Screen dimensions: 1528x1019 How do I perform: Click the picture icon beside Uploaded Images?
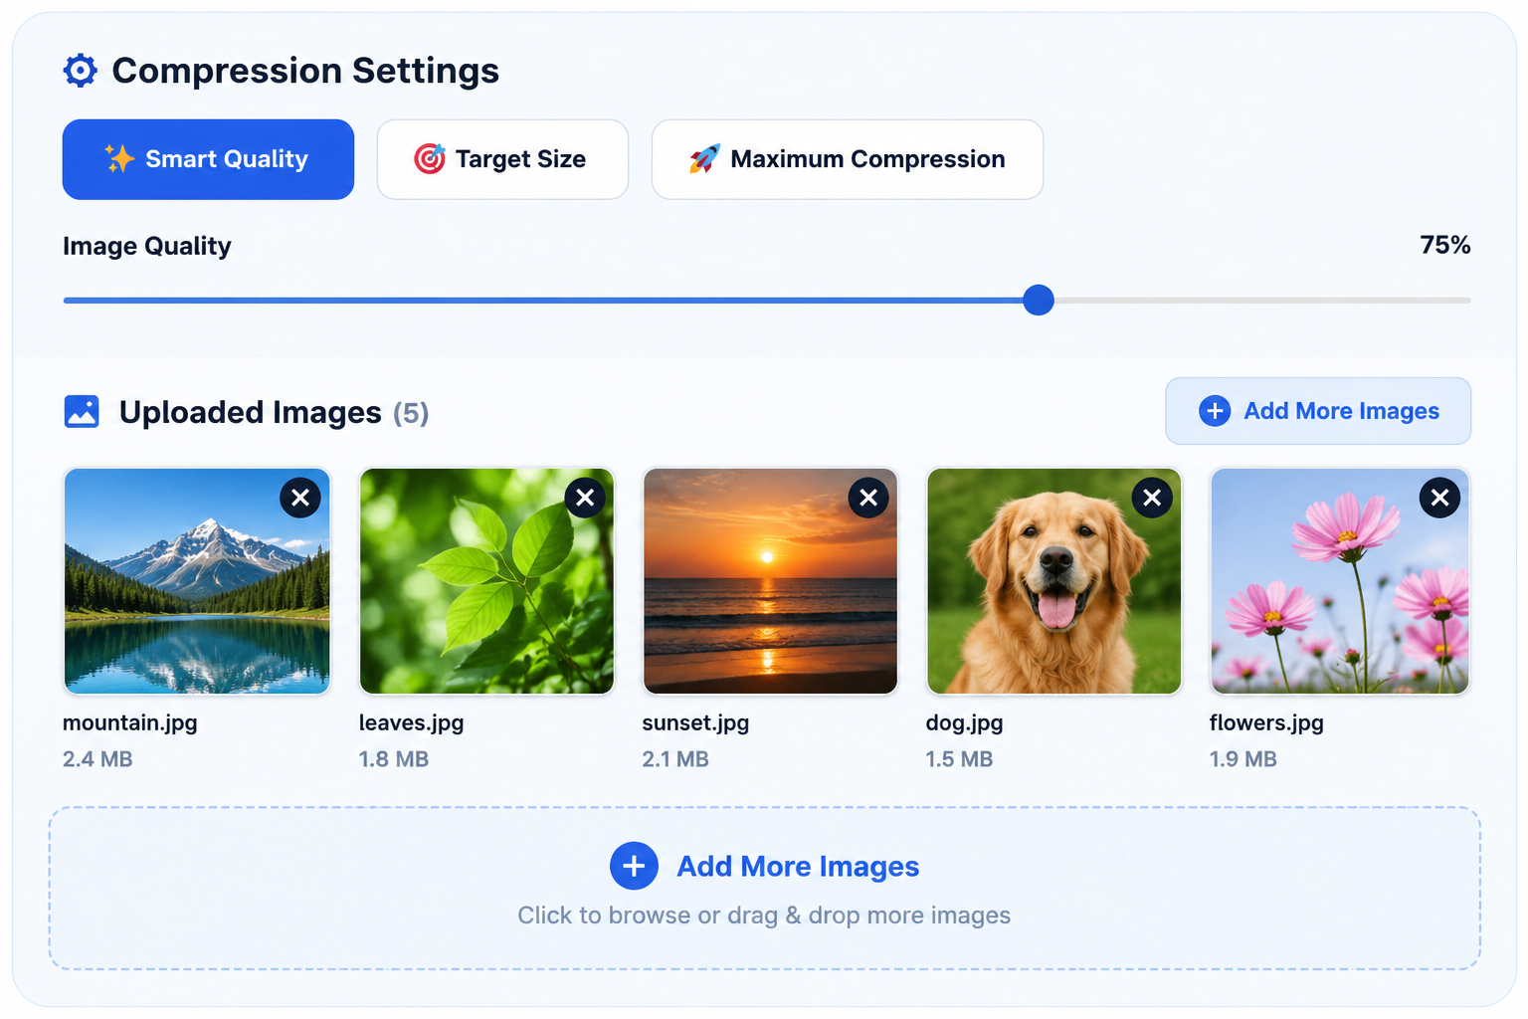[x=82, y=411]
